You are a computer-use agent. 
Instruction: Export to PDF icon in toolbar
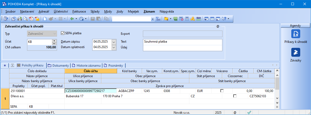31,19
